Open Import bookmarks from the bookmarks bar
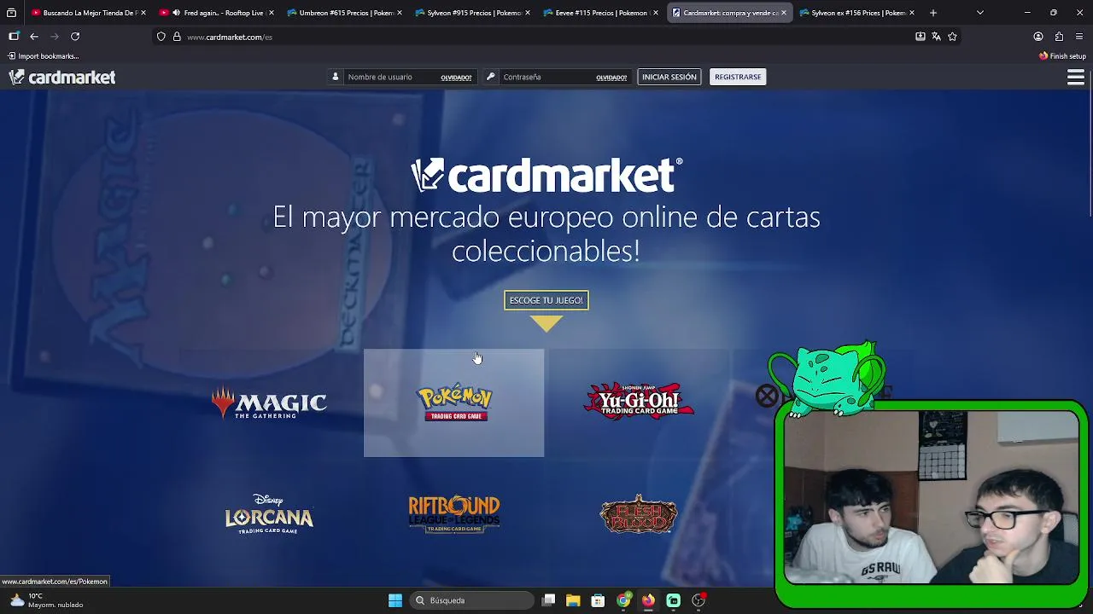The image size is (1093, 614). click(44, 56)
